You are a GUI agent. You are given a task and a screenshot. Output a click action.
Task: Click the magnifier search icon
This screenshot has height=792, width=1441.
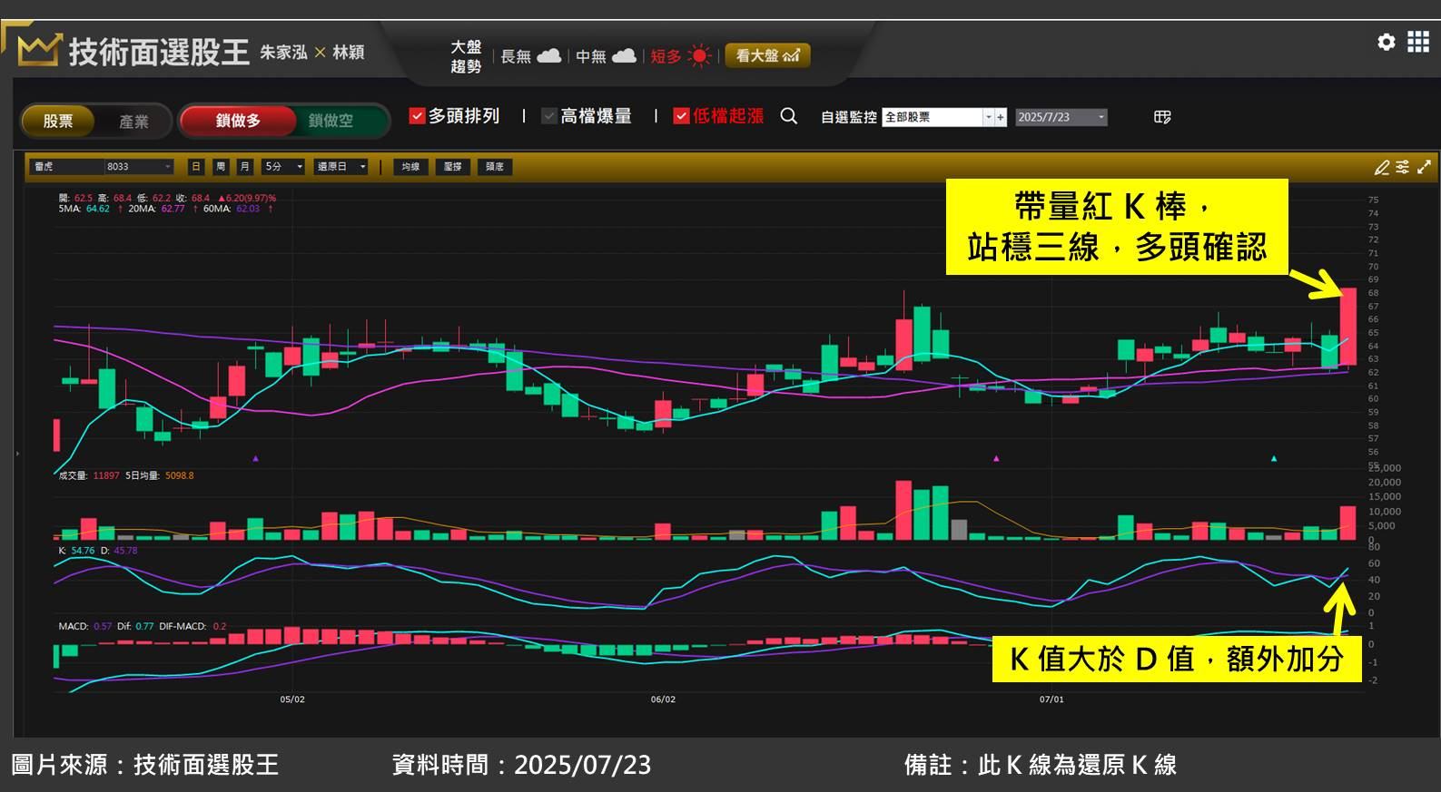pos(789,116)
